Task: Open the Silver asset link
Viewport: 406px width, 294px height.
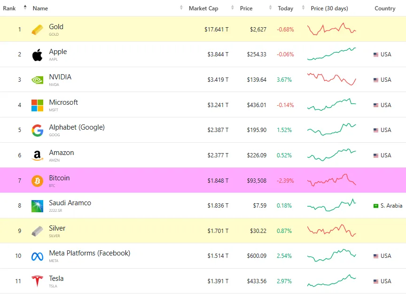Action: pyautogui.click(x=57, y=228)
